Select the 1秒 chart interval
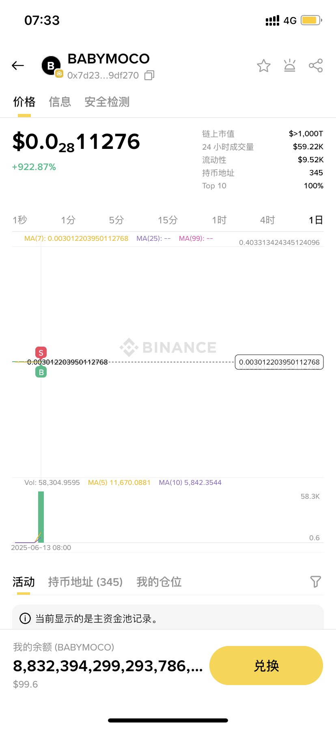The image size is (336, 729). [20, 220]
